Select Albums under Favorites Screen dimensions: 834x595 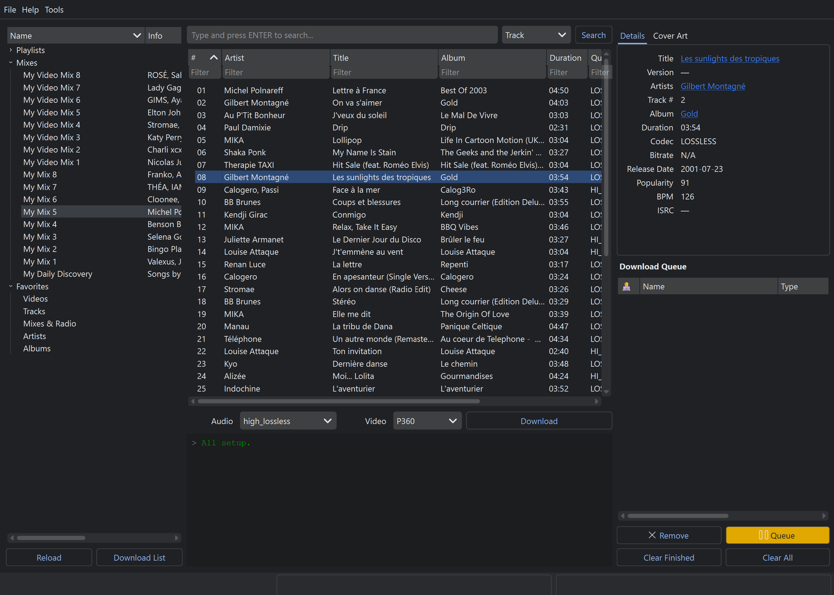pyautogui.click(x=37, y=348)
